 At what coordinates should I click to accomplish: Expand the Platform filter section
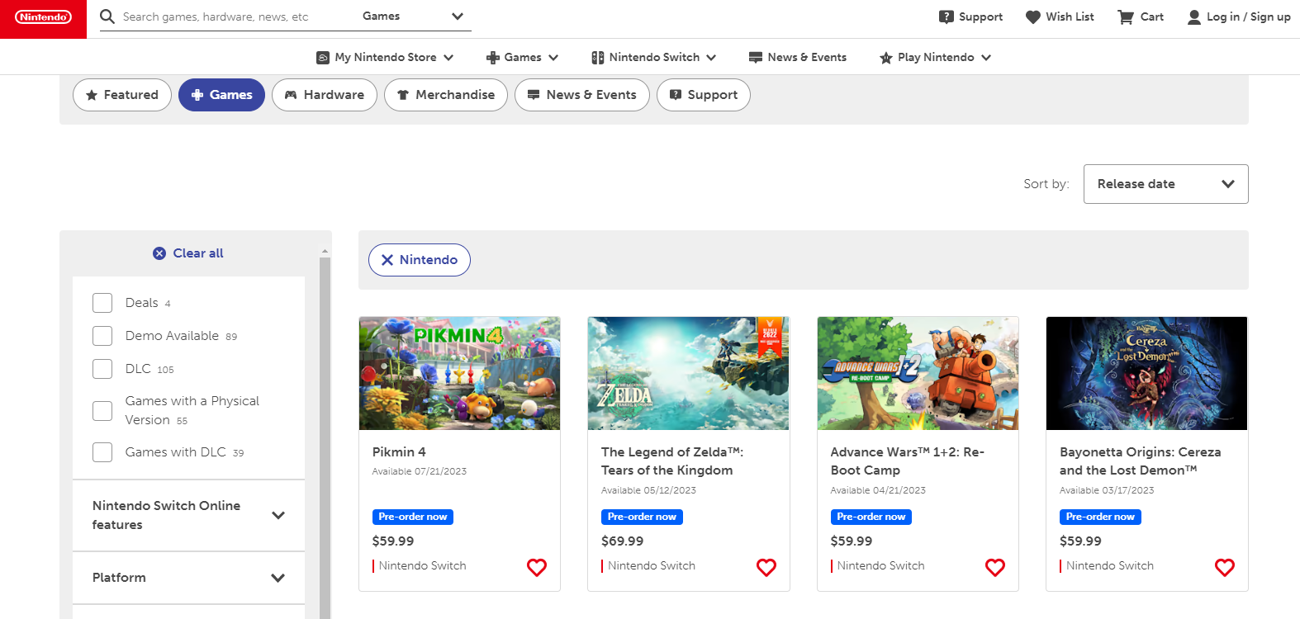tap(278, 578)
